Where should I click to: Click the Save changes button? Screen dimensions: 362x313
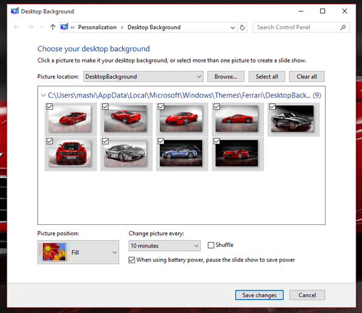(259, 295)
